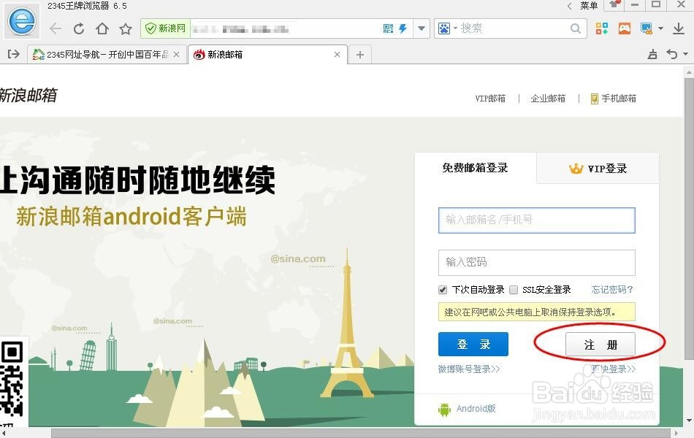Click the horizontal page scrollbar
694x438 pixels.
coord(361,433)
